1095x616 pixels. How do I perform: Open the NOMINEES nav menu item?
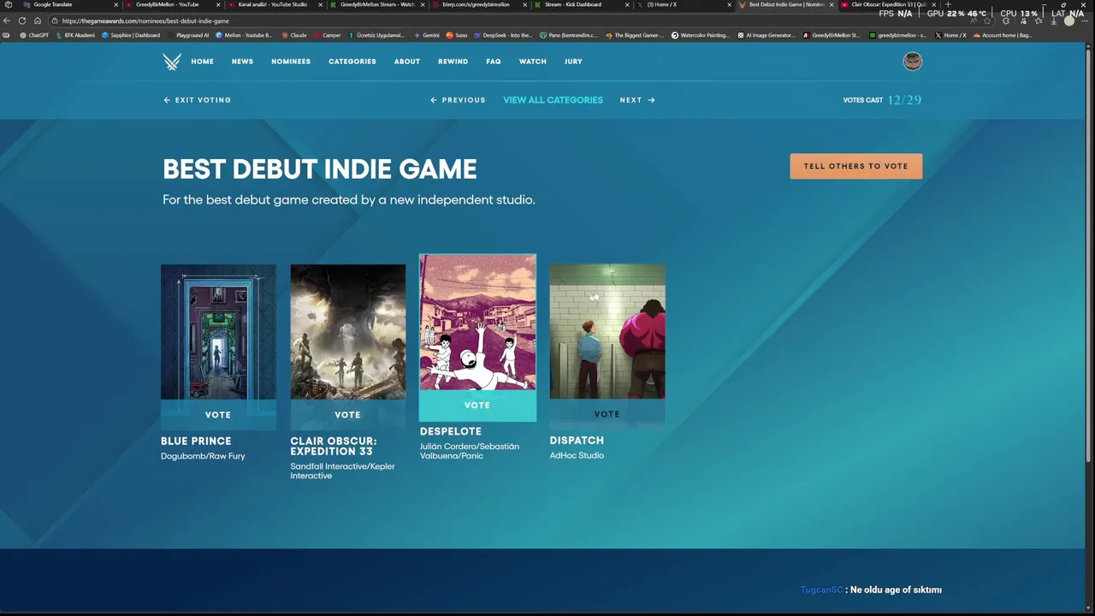coord(291,62)
